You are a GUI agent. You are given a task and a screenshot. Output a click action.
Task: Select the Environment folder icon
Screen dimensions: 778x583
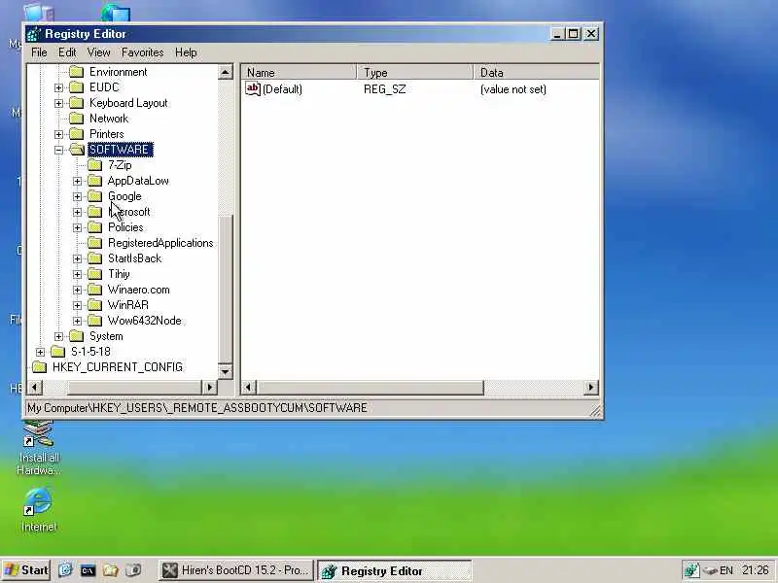point(76,72)
